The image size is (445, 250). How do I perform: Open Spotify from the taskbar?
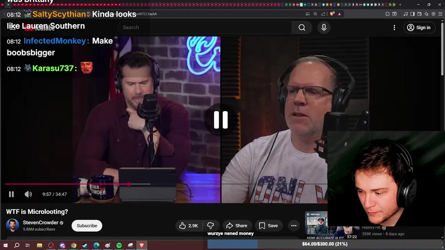(x=119, y=245)
